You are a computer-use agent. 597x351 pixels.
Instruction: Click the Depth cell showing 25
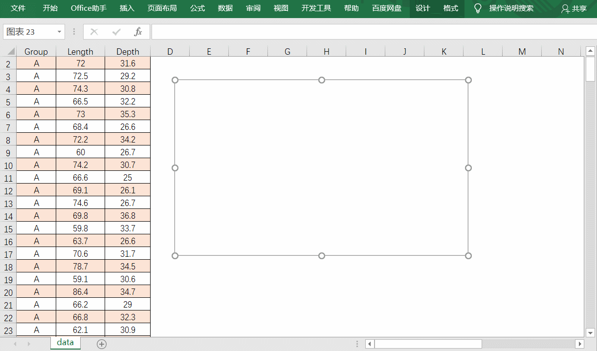[128, 178]
